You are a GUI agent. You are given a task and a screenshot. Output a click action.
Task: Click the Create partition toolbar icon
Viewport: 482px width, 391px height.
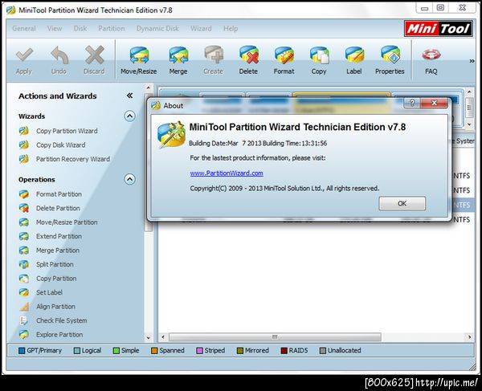click(214, 55)
